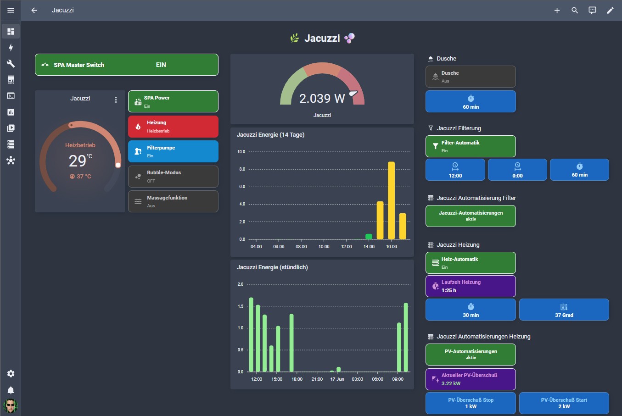Open the assistant chat icon in header

pyautogui.click(x=593, y=10)
